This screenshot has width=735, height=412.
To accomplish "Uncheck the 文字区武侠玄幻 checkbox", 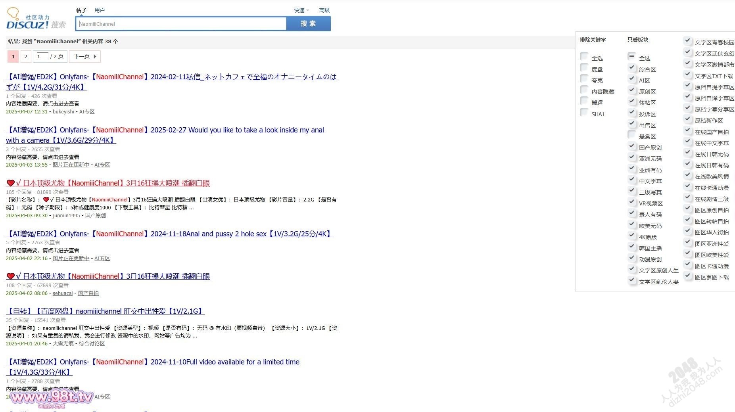I will 688,52.
